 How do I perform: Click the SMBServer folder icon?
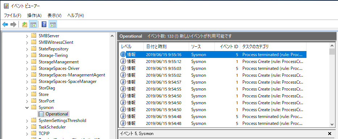pos(34,35)
